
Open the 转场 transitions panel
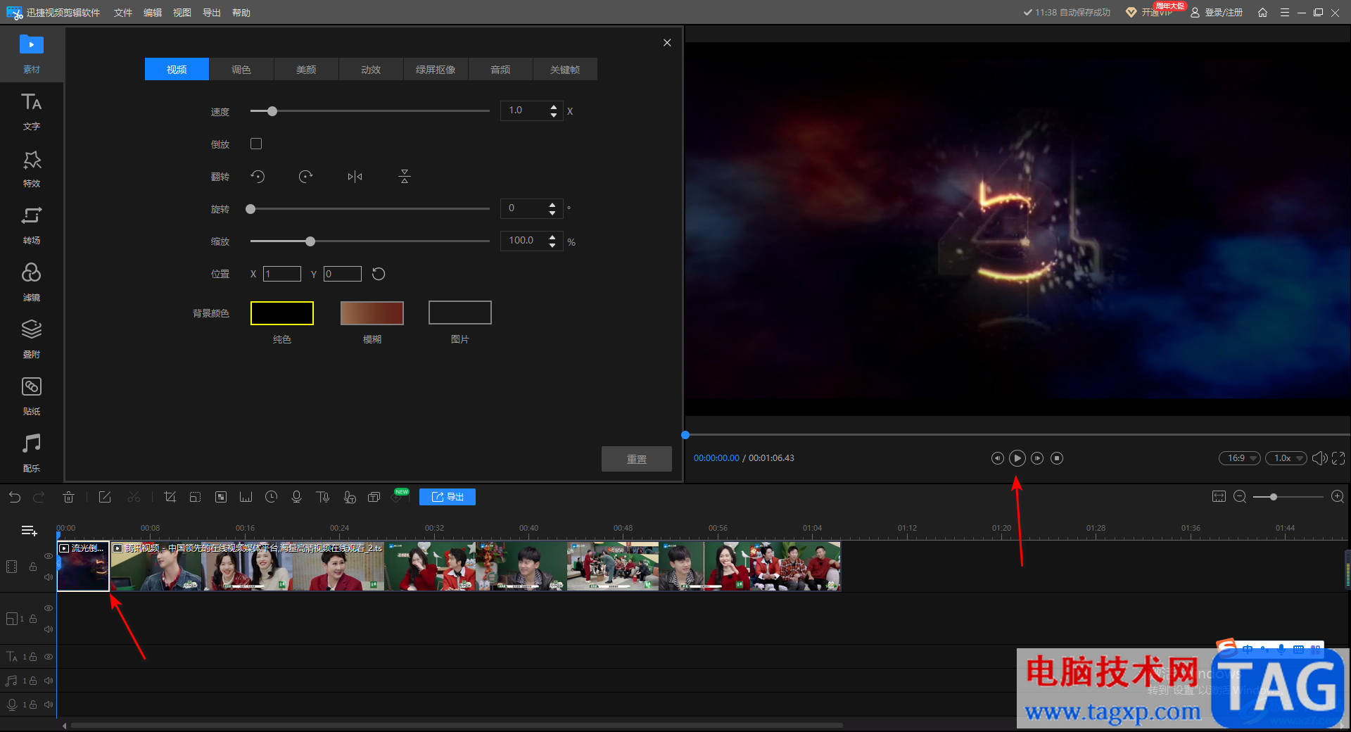click(x=32, y=225)
